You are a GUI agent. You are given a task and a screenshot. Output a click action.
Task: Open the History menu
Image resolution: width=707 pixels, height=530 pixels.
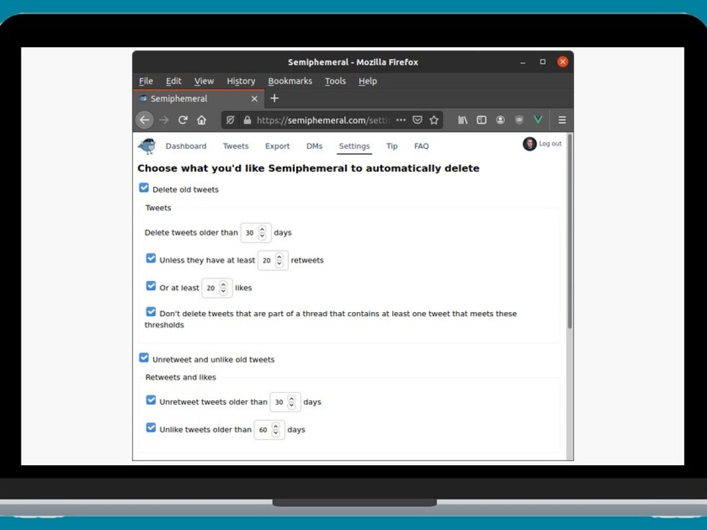241,81
